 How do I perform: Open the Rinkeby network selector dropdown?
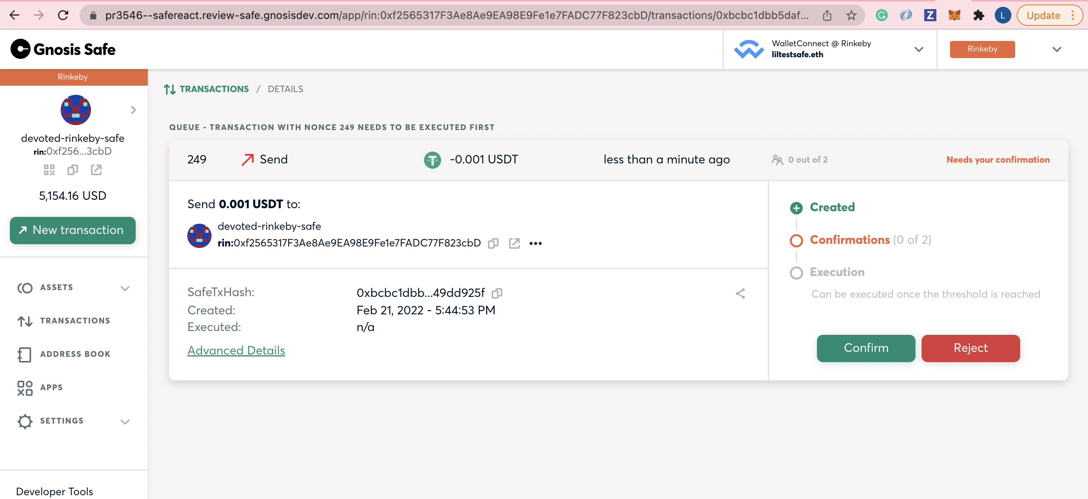click(x=1056, y=49)
